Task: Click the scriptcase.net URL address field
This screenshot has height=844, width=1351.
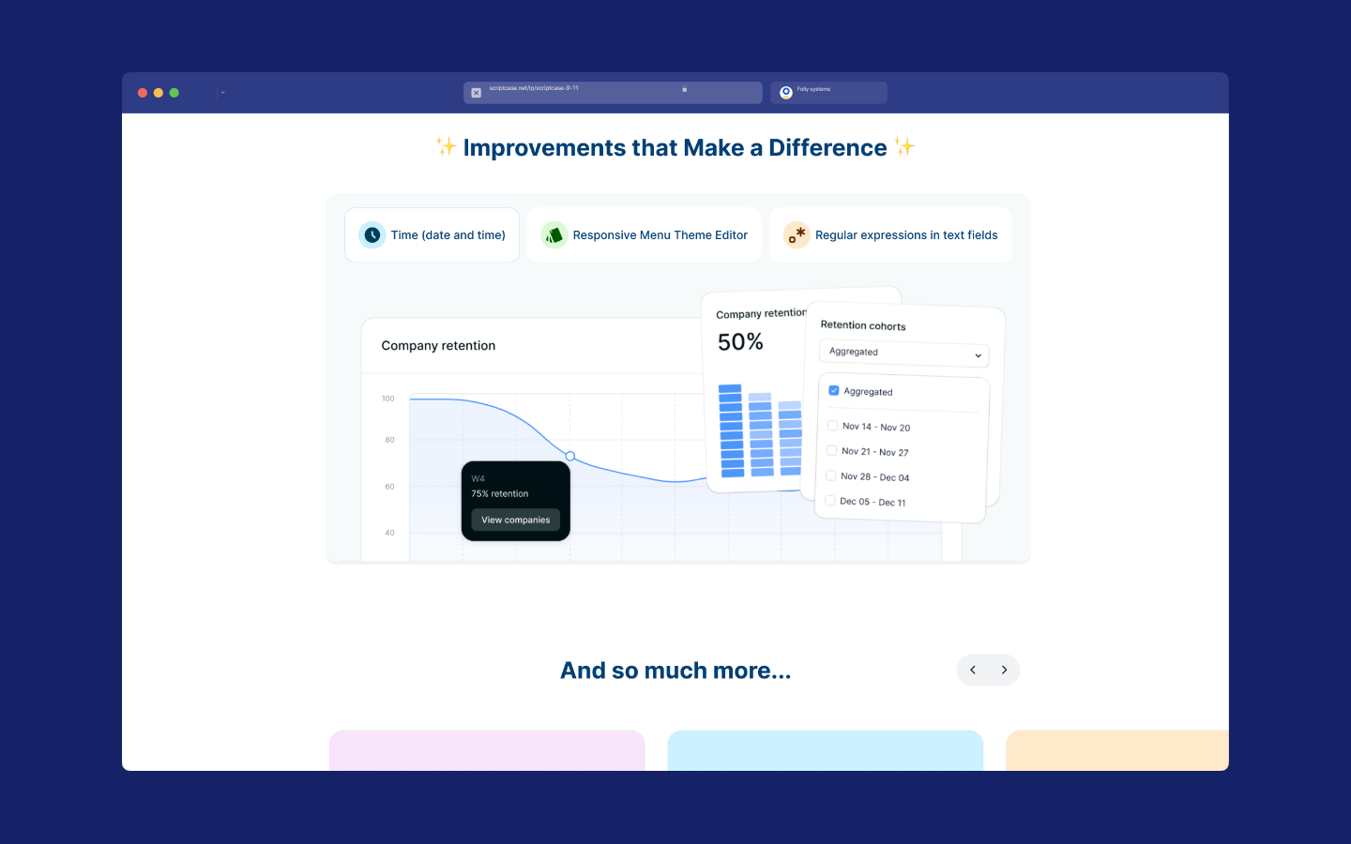Action: coord(582,92)
